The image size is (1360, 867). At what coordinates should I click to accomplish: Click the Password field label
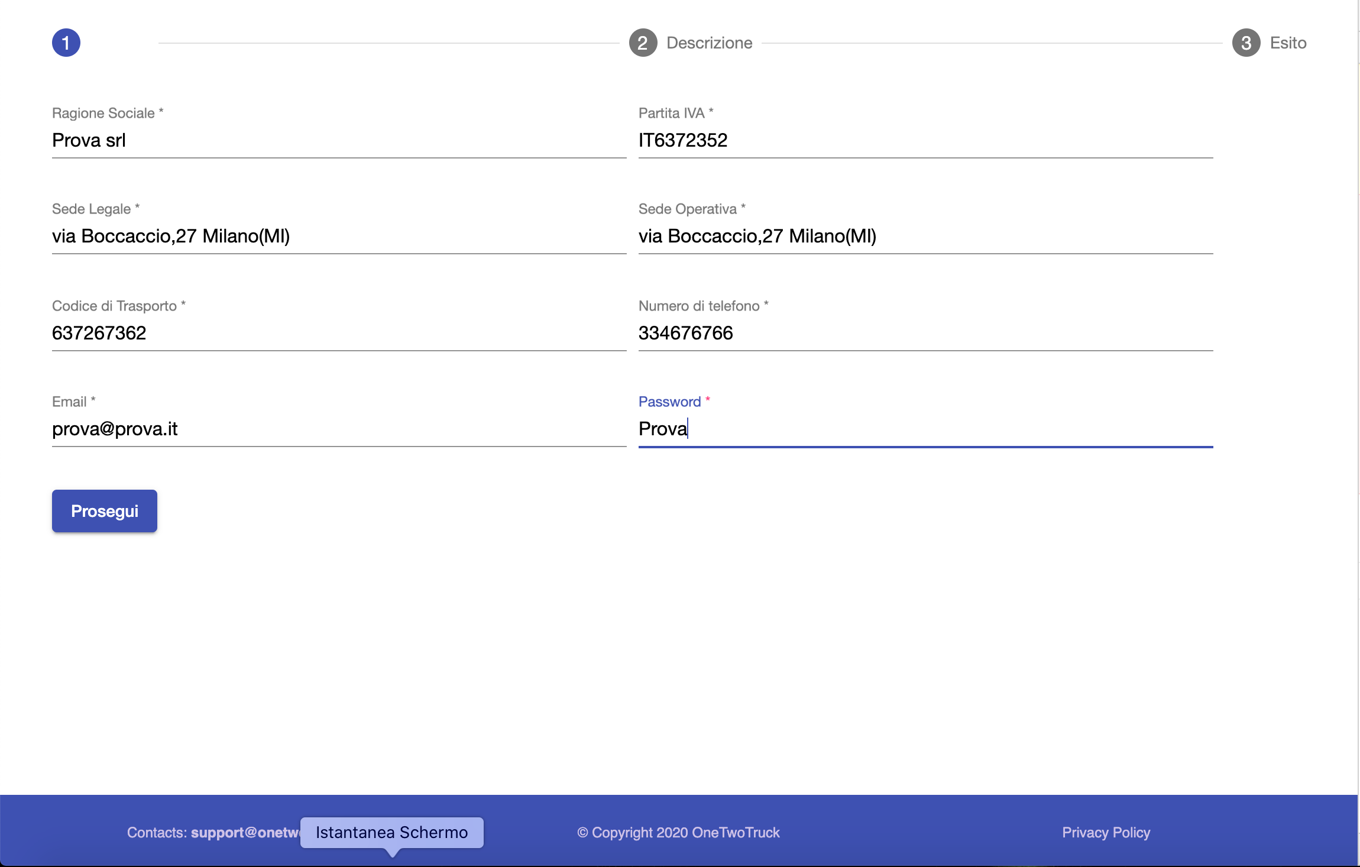coord(669,402)
